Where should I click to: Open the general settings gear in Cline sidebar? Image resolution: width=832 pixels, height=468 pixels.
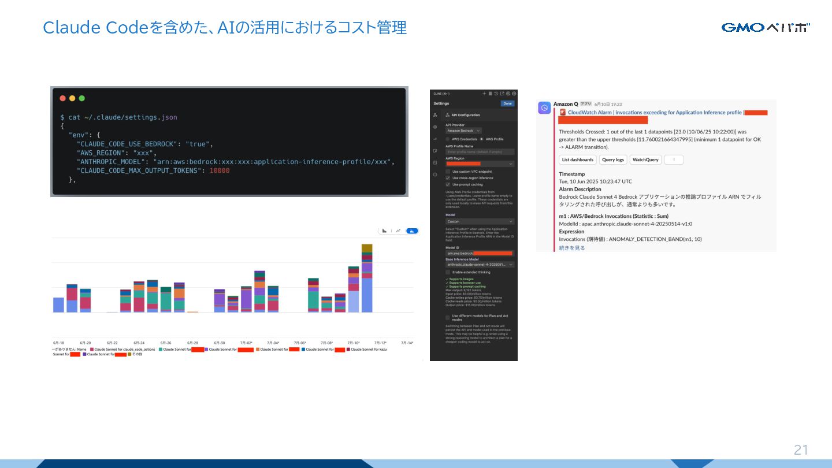[435, 127]
